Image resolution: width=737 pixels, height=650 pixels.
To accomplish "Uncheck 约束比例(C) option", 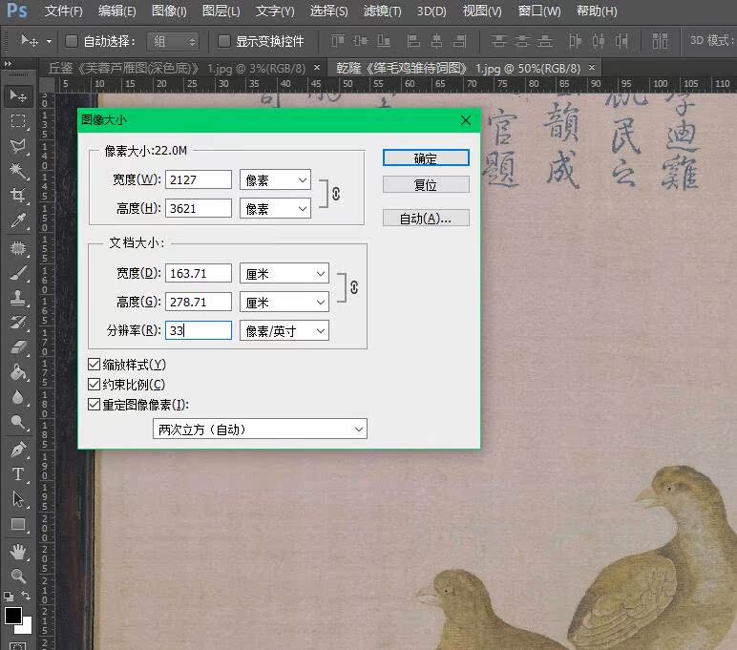I will pos(94,385).
